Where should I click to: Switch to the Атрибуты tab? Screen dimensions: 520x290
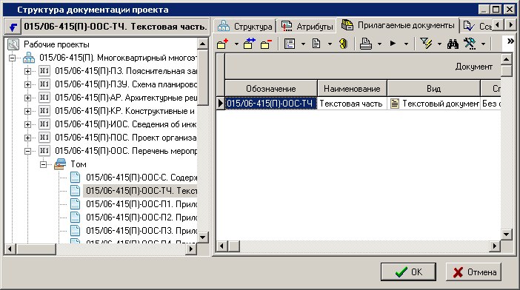[x=307, y=26]
